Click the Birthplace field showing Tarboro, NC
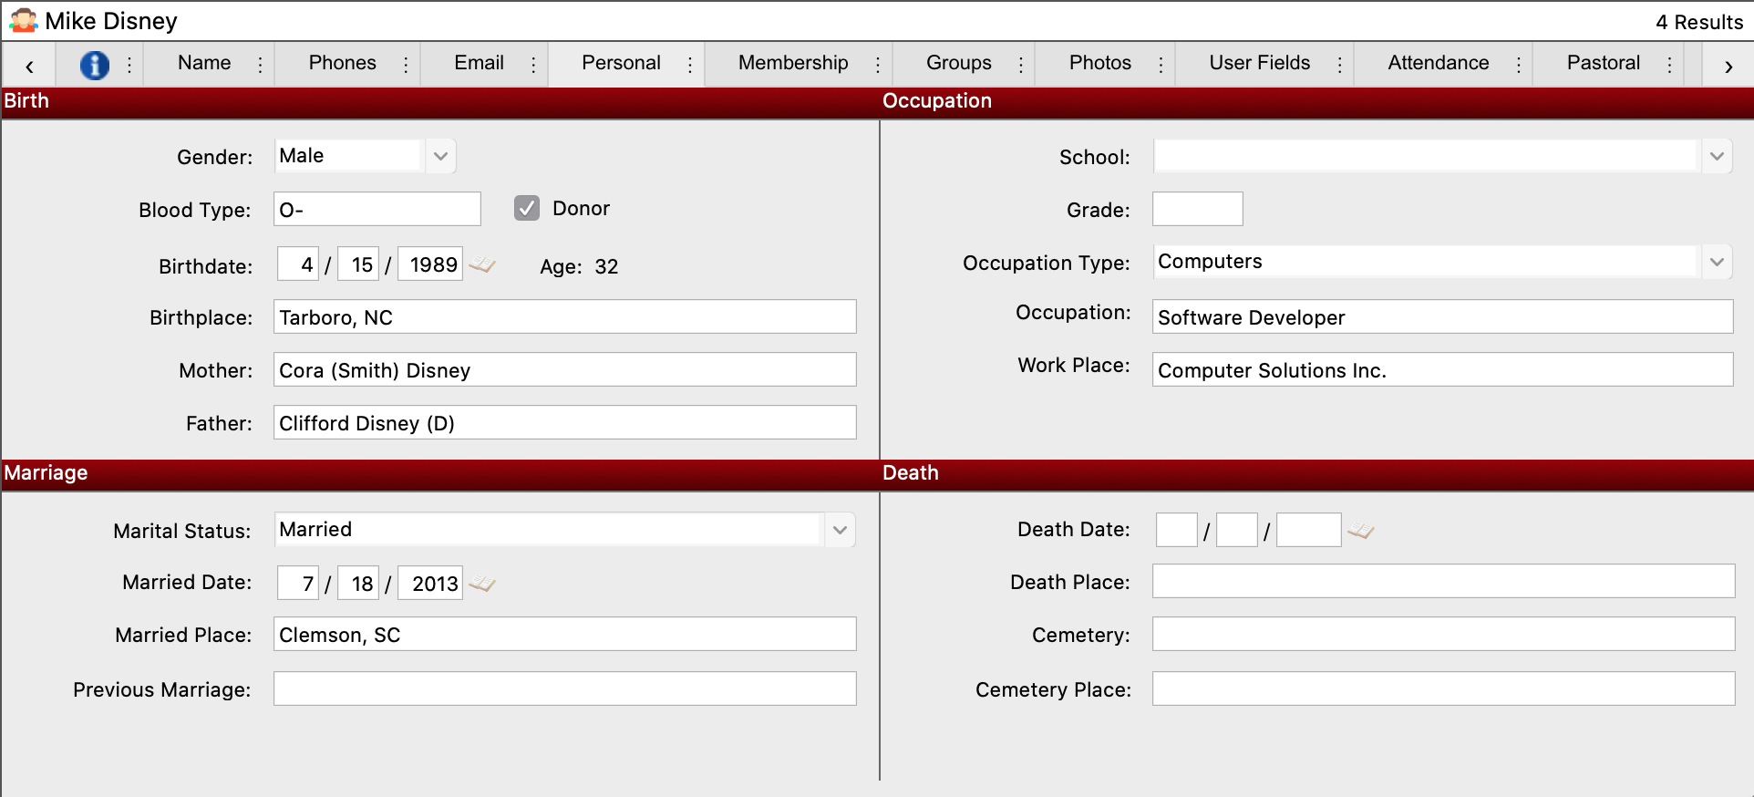Screen dimensions: 1754x797 coord(564,317)
